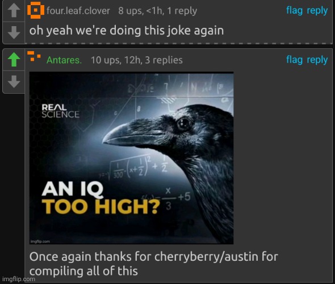
Task: Downvote the Antares comment
Action: [x=14, y=81]
